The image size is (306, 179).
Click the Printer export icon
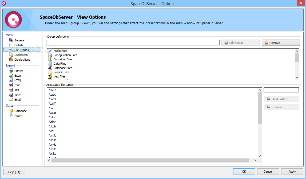click(11, 71)
